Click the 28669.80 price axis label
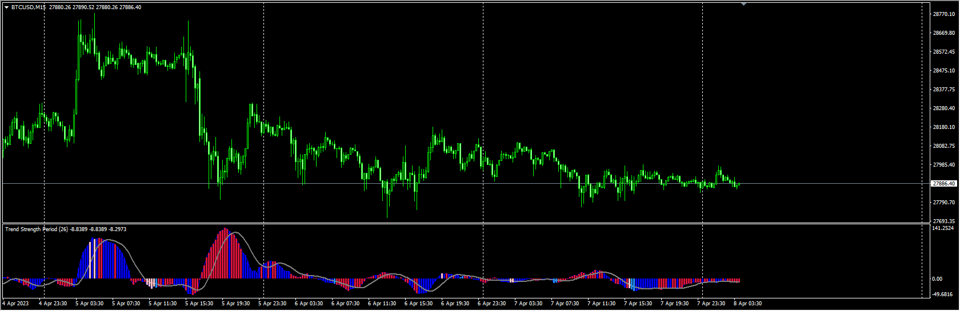The image size is (960, 311). (x=944, y=33)
